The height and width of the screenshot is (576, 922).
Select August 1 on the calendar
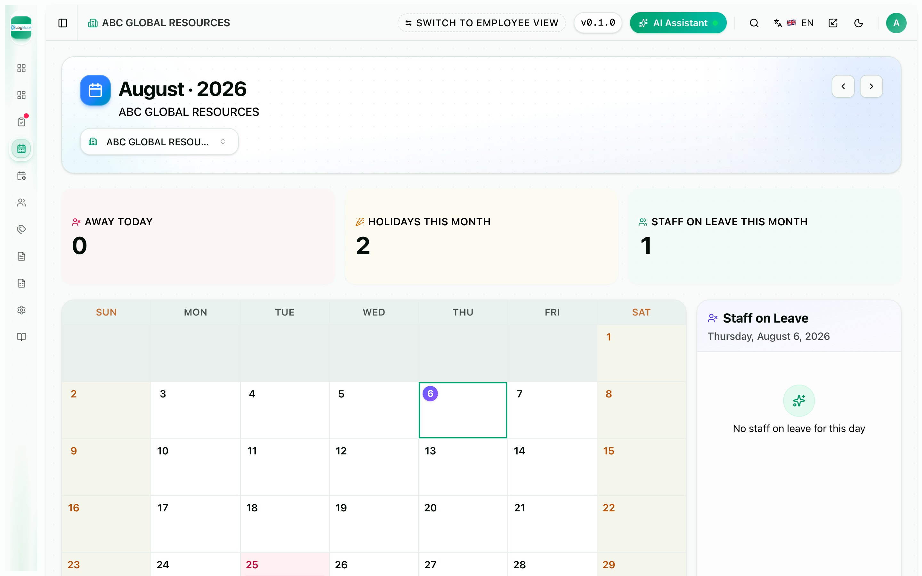click(641, 354)
